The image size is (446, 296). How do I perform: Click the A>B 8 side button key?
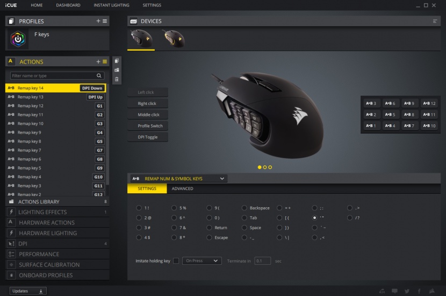tap(409, 115)
